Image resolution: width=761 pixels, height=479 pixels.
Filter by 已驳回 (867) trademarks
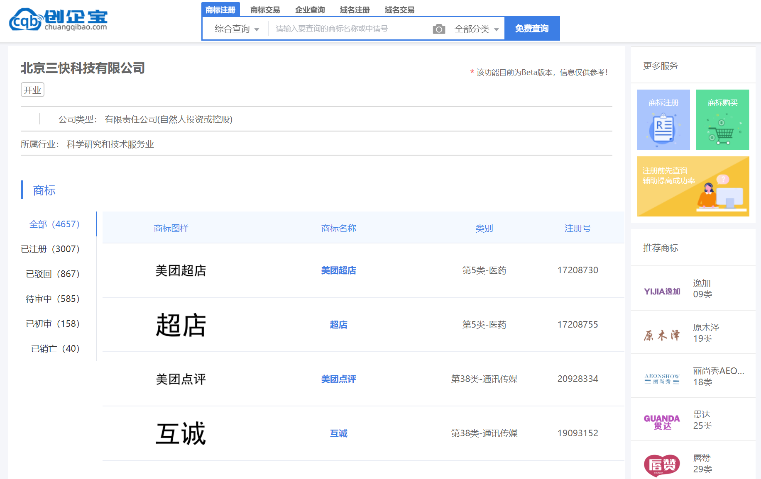[x=53, y=274]
